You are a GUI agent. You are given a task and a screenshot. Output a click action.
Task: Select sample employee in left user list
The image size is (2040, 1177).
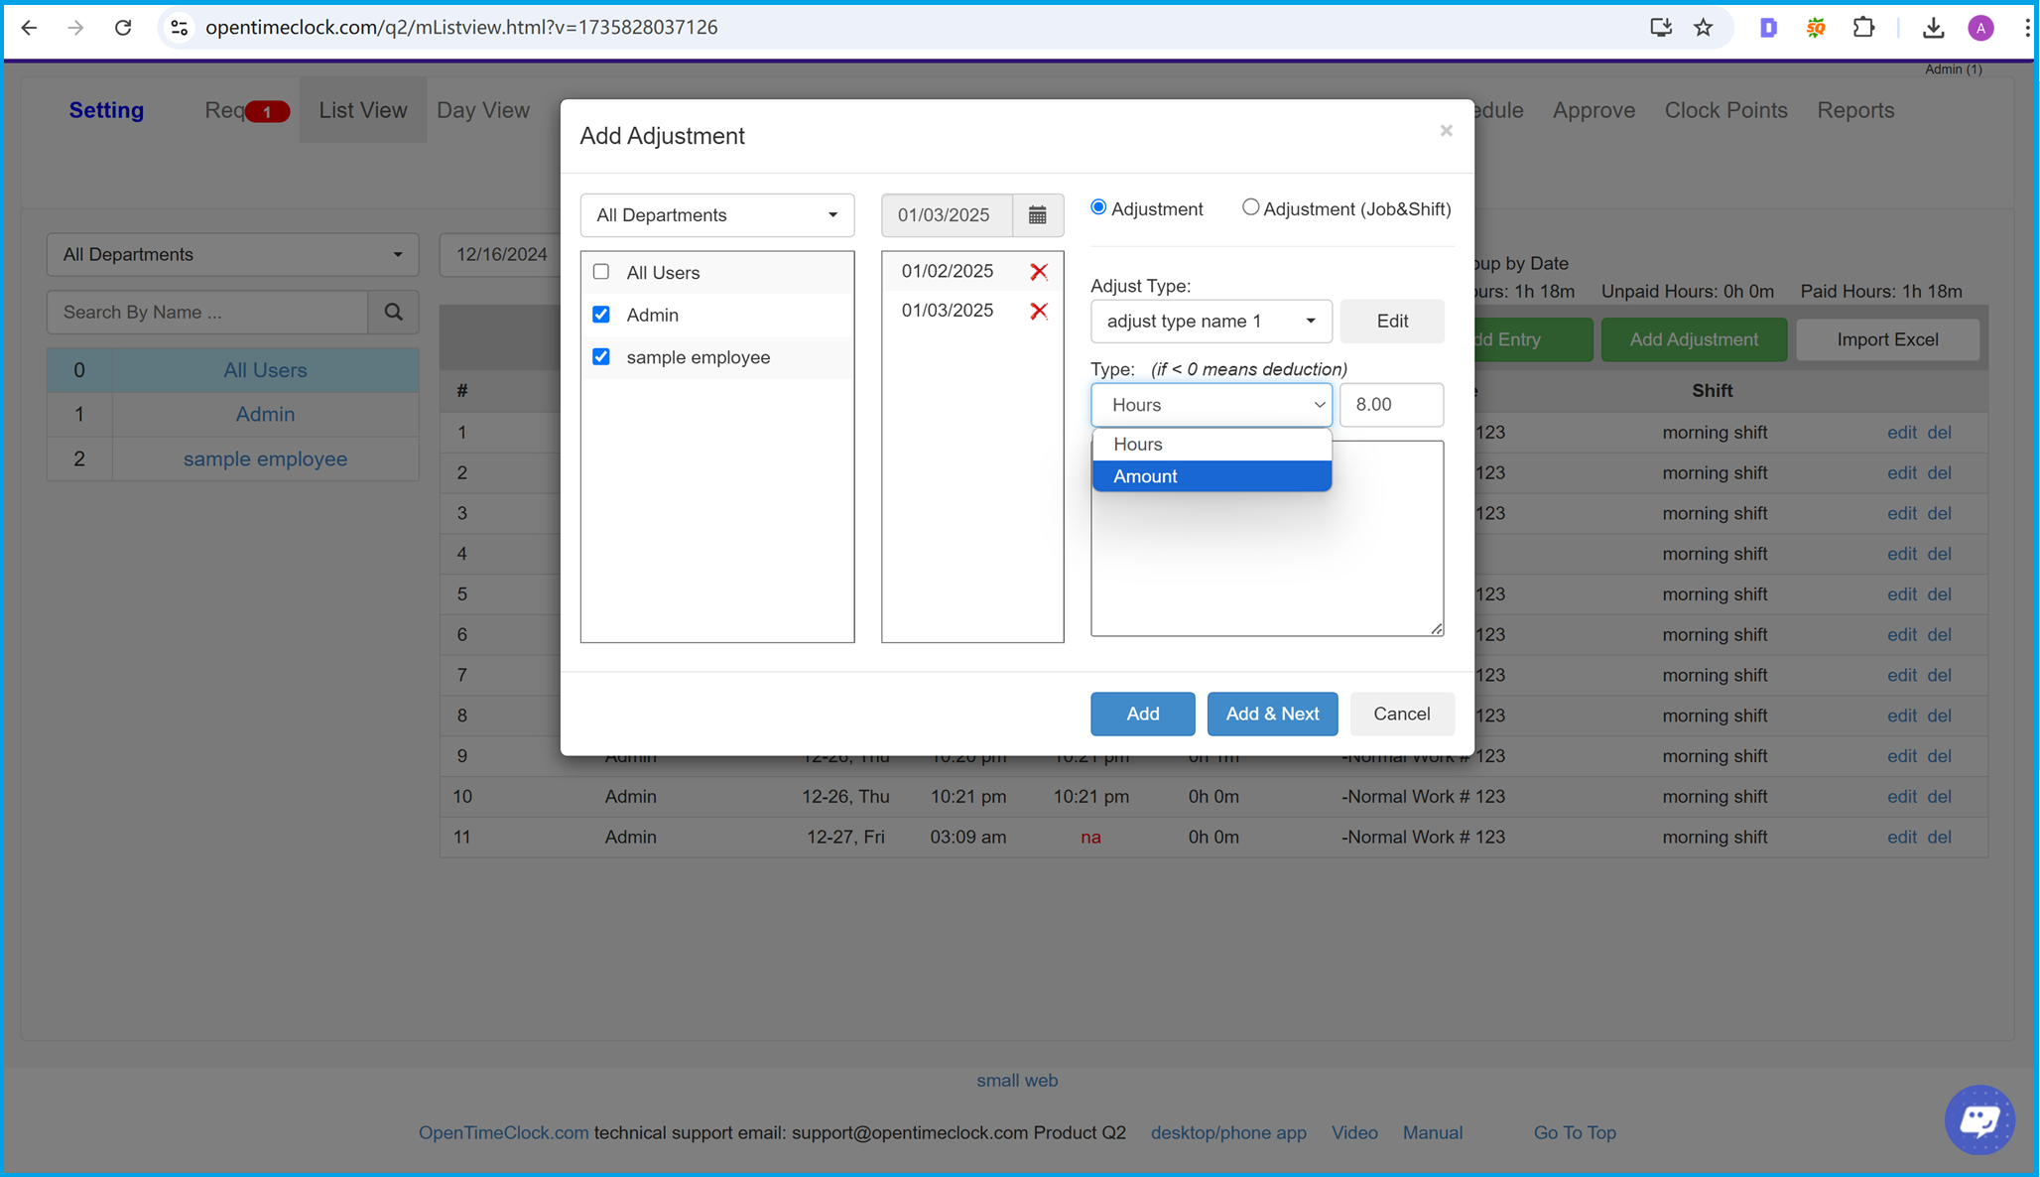click(x=265, y=459)
